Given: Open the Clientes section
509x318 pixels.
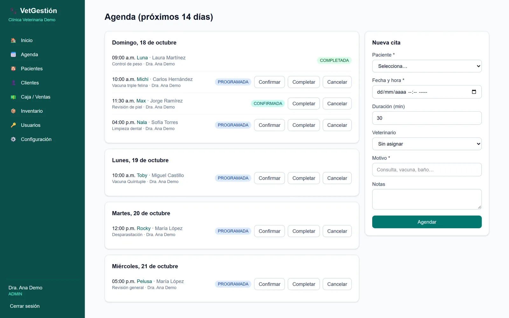Looking at the screenshot, I should click(x=42, y=83).
